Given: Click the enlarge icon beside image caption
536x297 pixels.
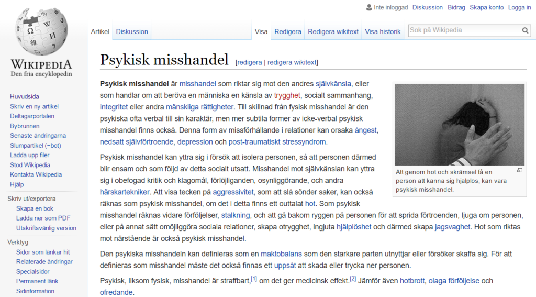Looking at the screenshot, I should [519, 170].
